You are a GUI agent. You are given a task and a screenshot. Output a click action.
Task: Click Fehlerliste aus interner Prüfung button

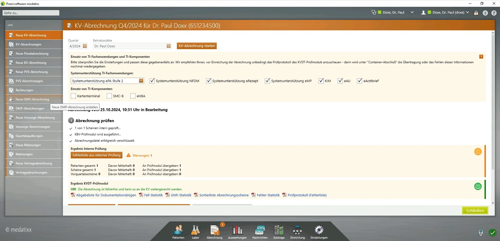[x=97, y=155]
